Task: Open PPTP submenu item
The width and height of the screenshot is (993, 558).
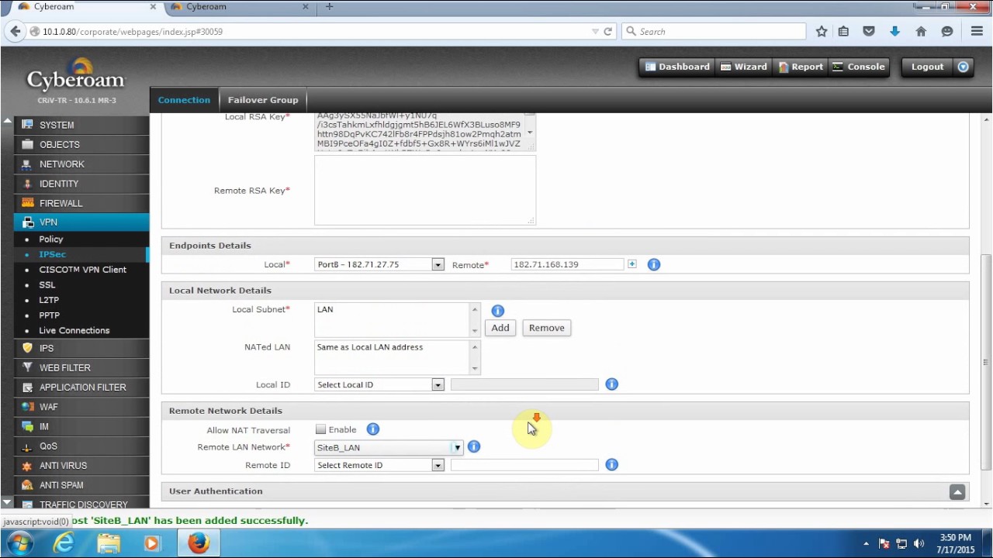Action: tap(50, 315)
